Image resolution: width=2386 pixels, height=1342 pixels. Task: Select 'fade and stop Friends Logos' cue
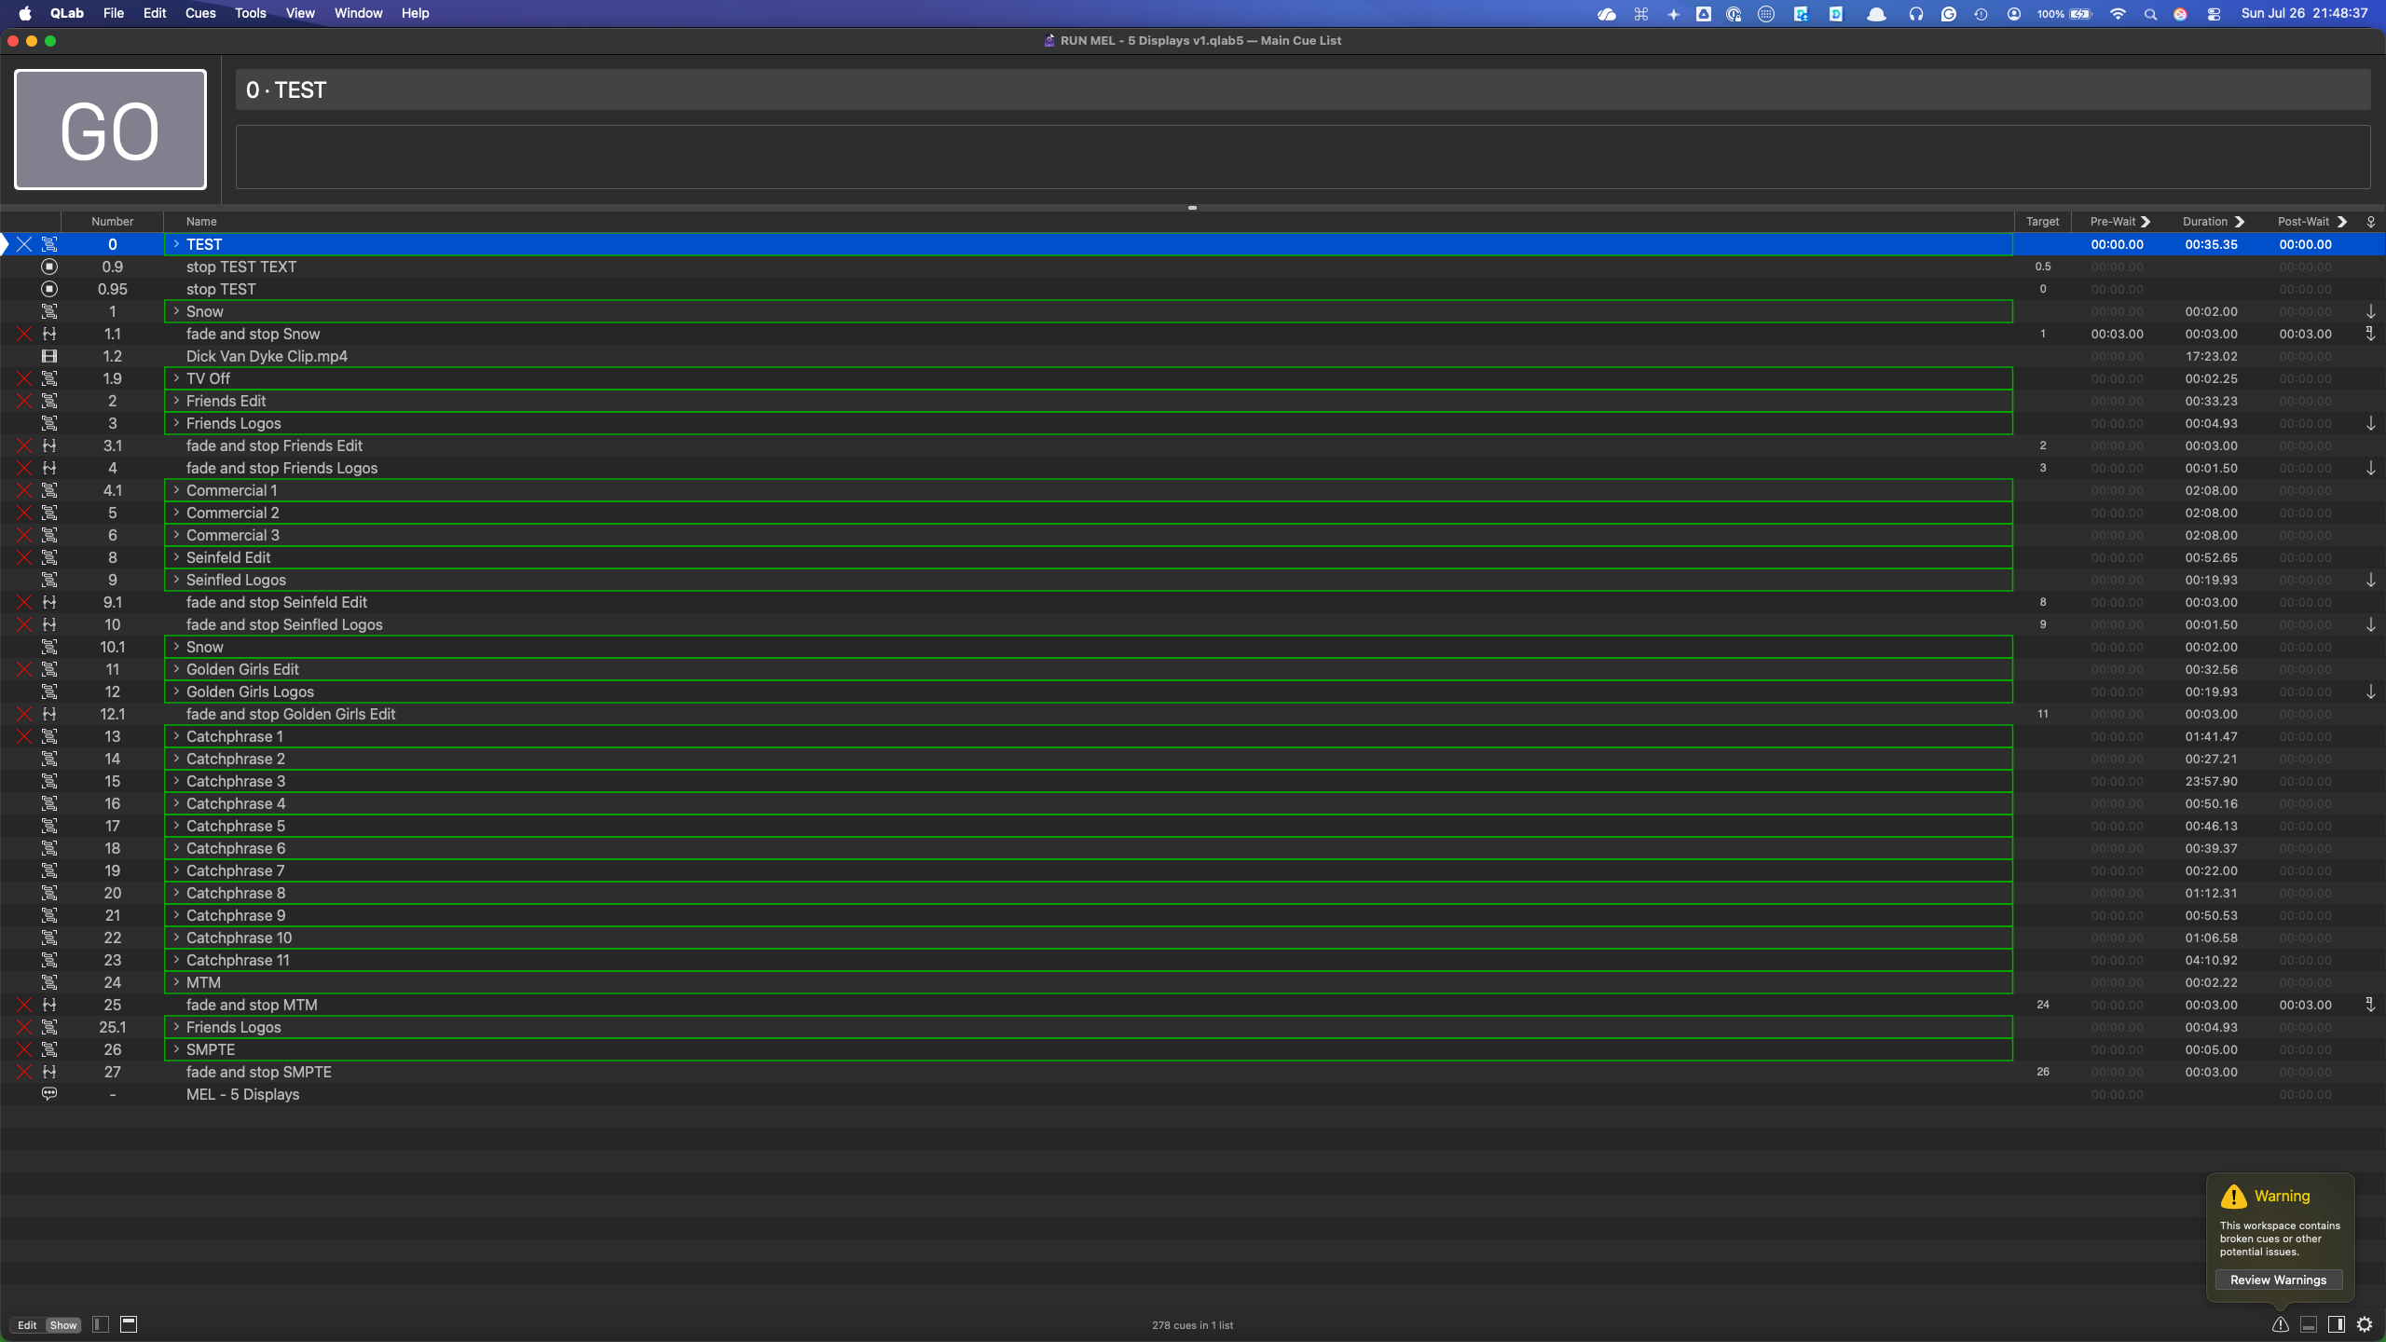click(1193, 468)
